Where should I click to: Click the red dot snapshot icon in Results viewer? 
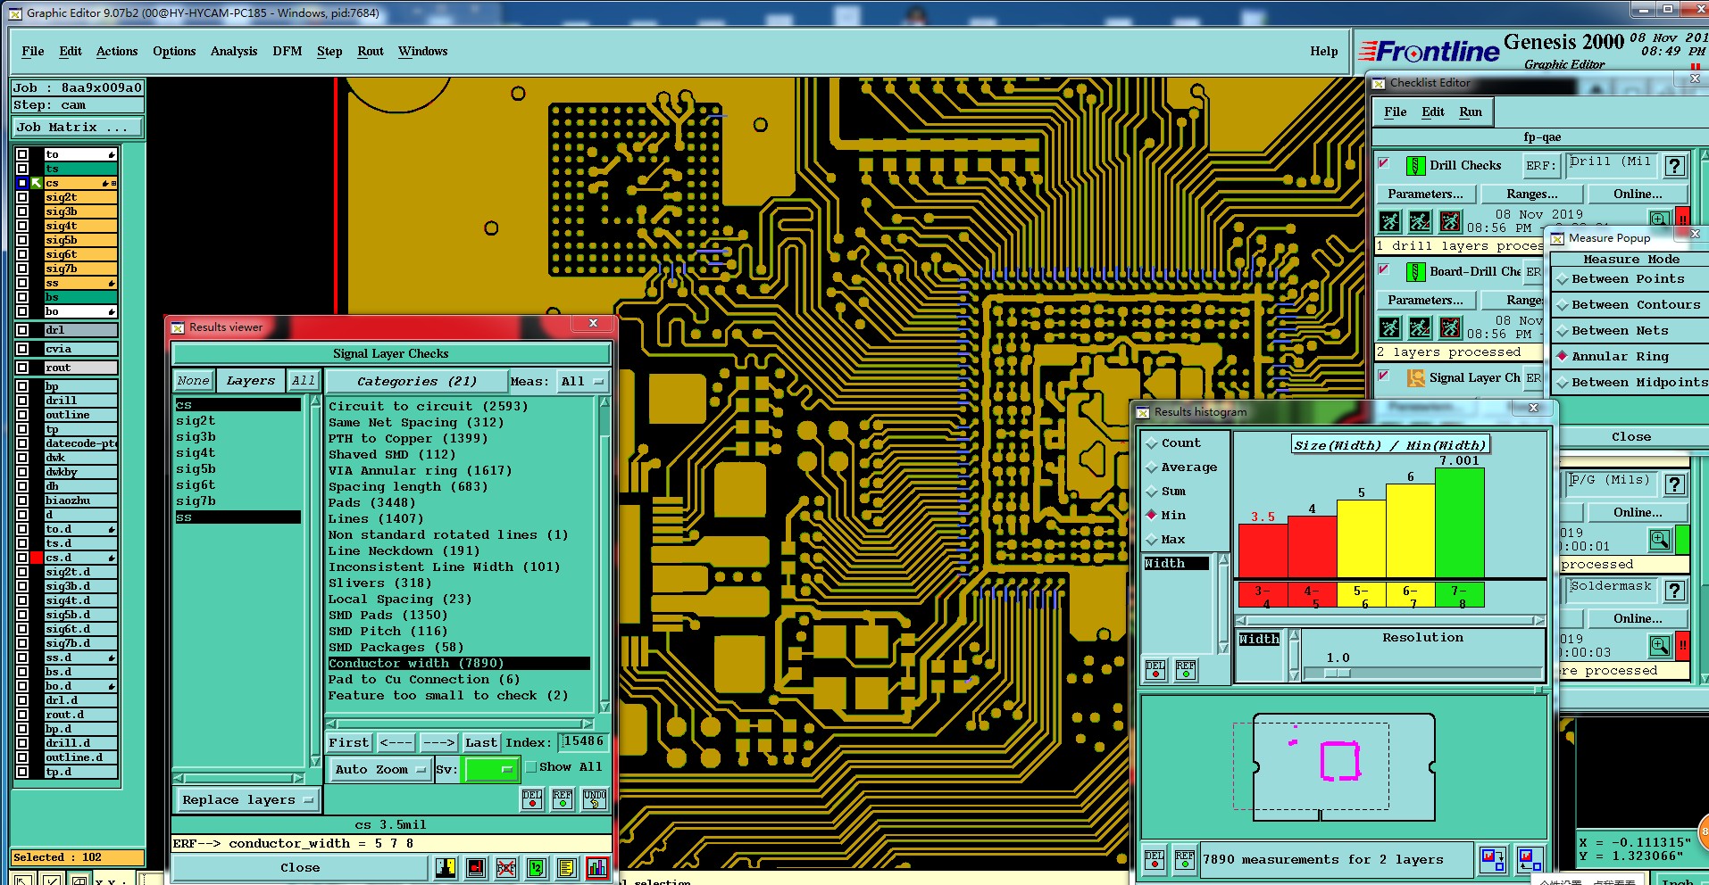(476, 867)
